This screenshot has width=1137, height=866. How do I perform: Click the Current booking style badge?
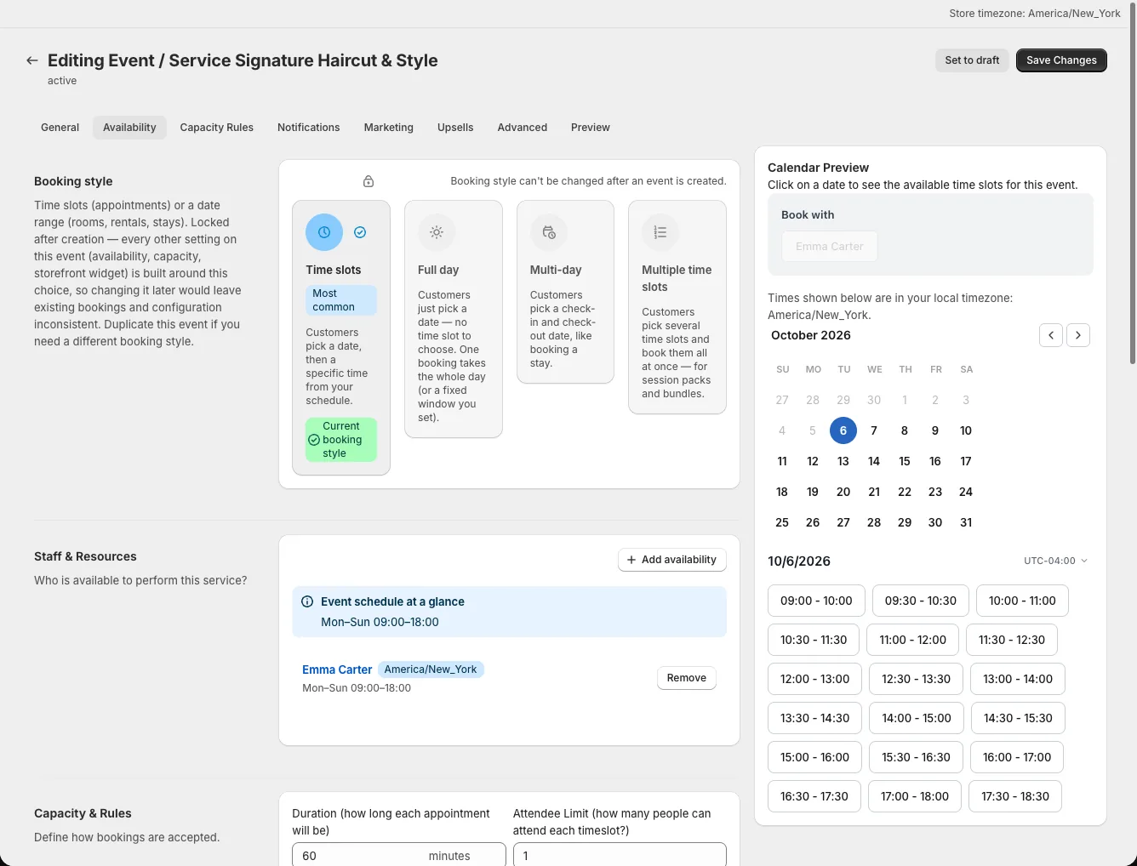click(341, 440)
